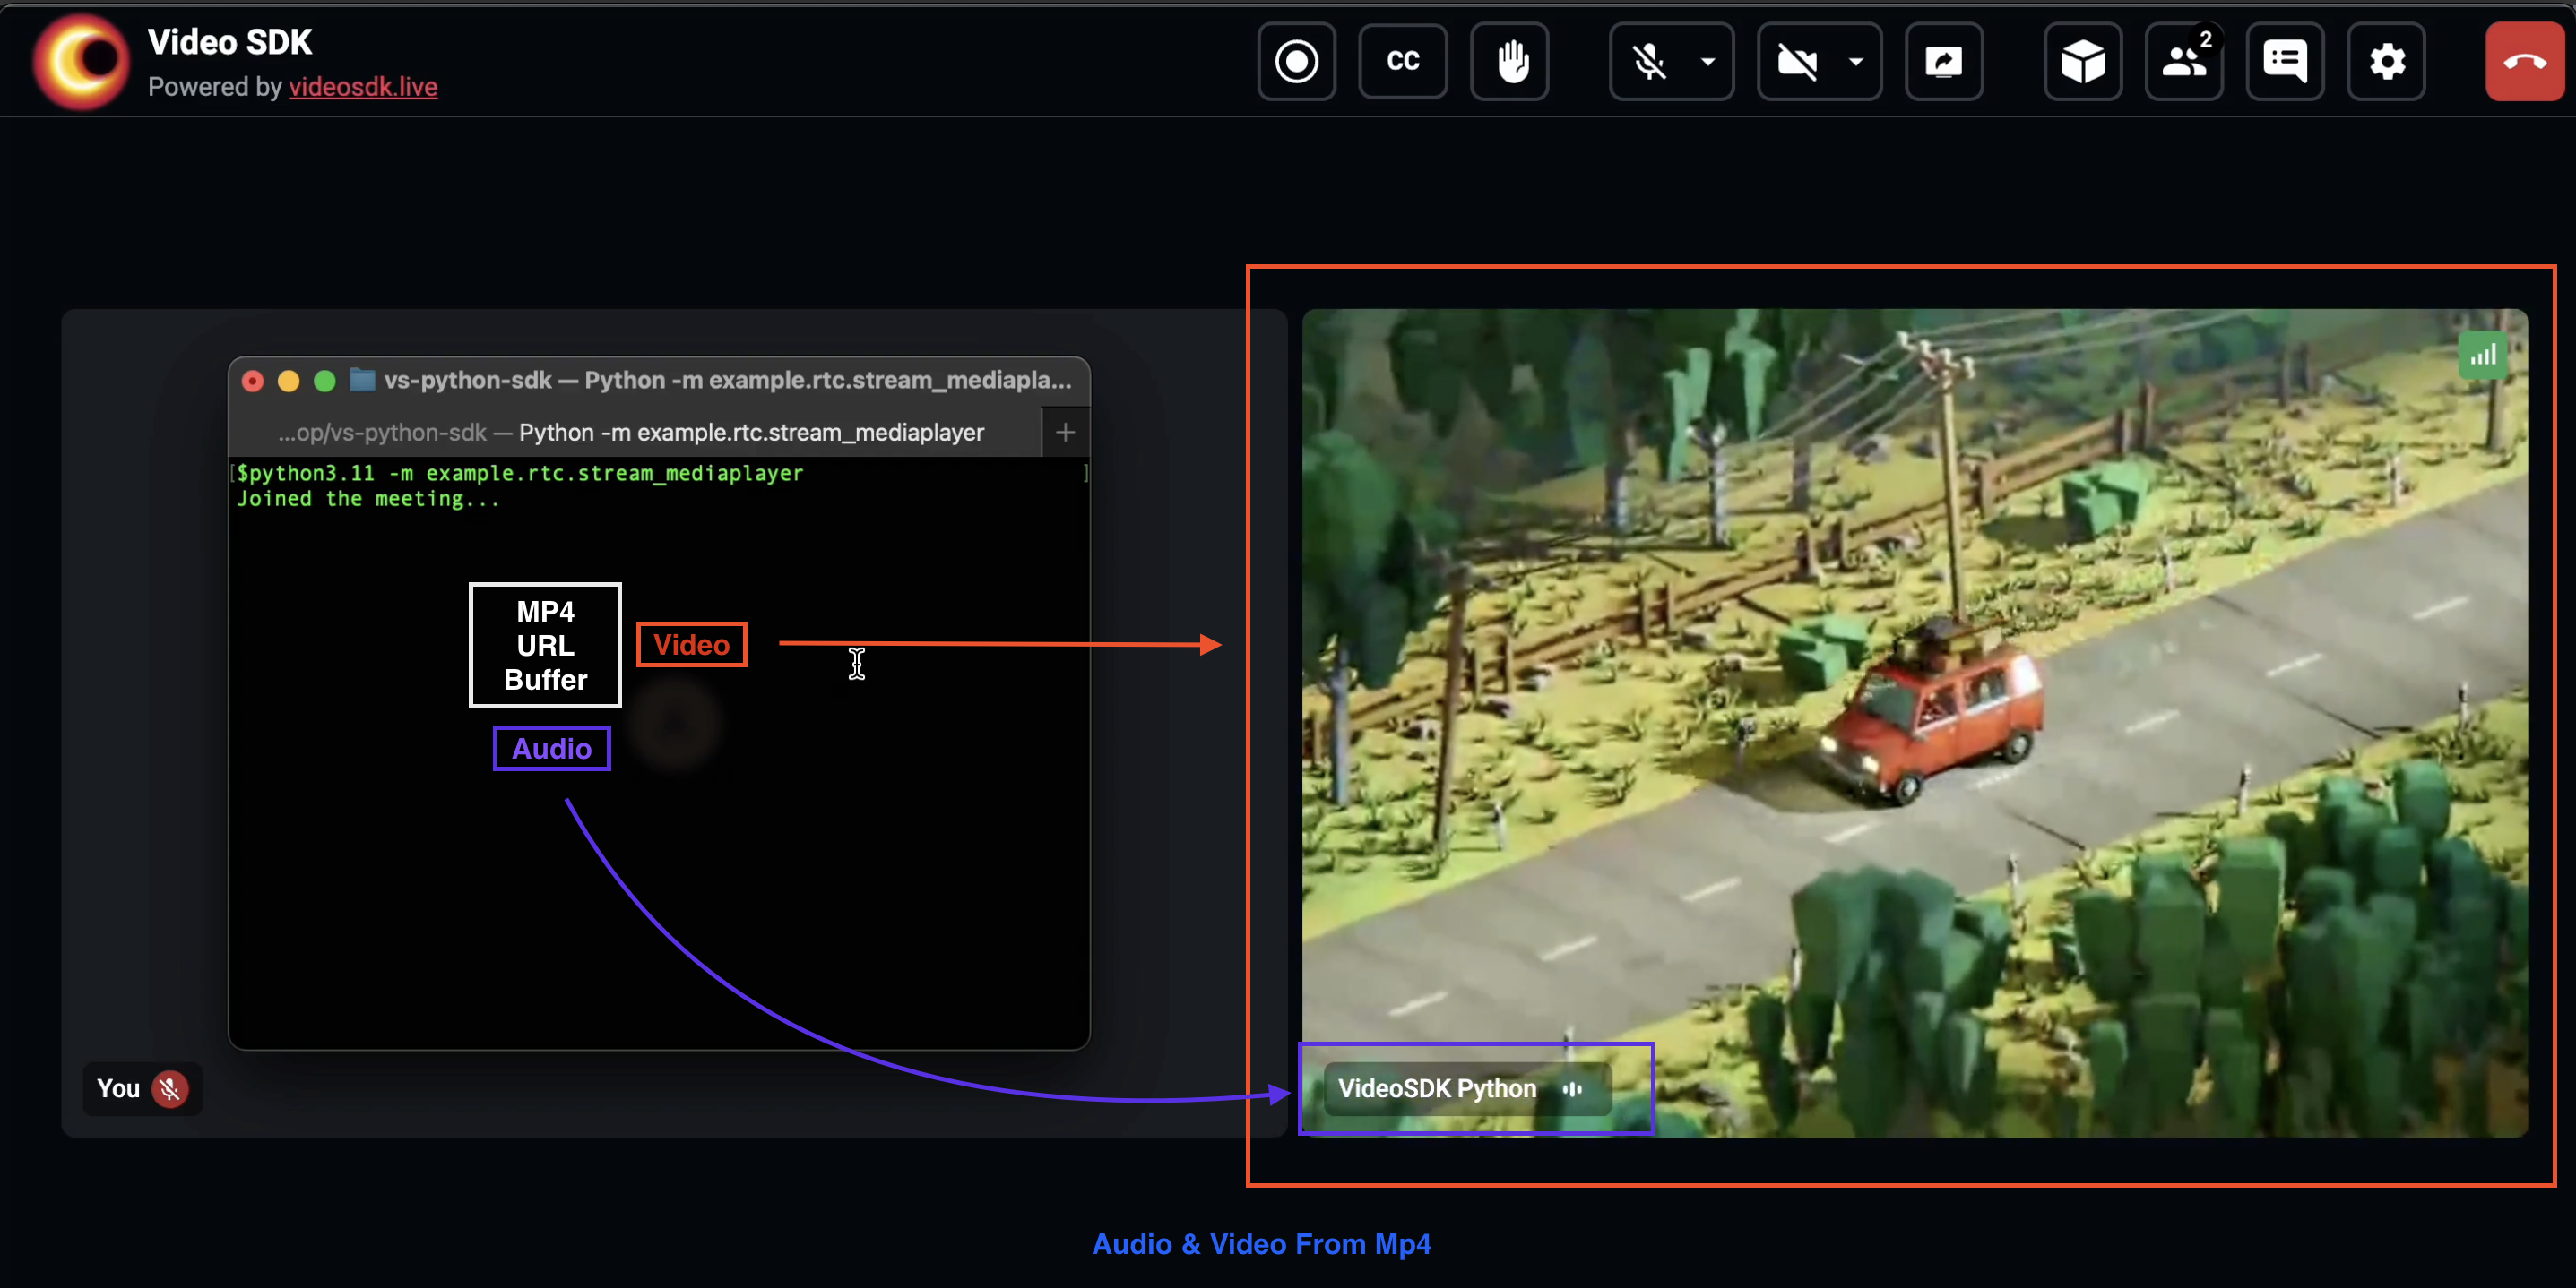Maximize the terminal with green button

[324, 381]
